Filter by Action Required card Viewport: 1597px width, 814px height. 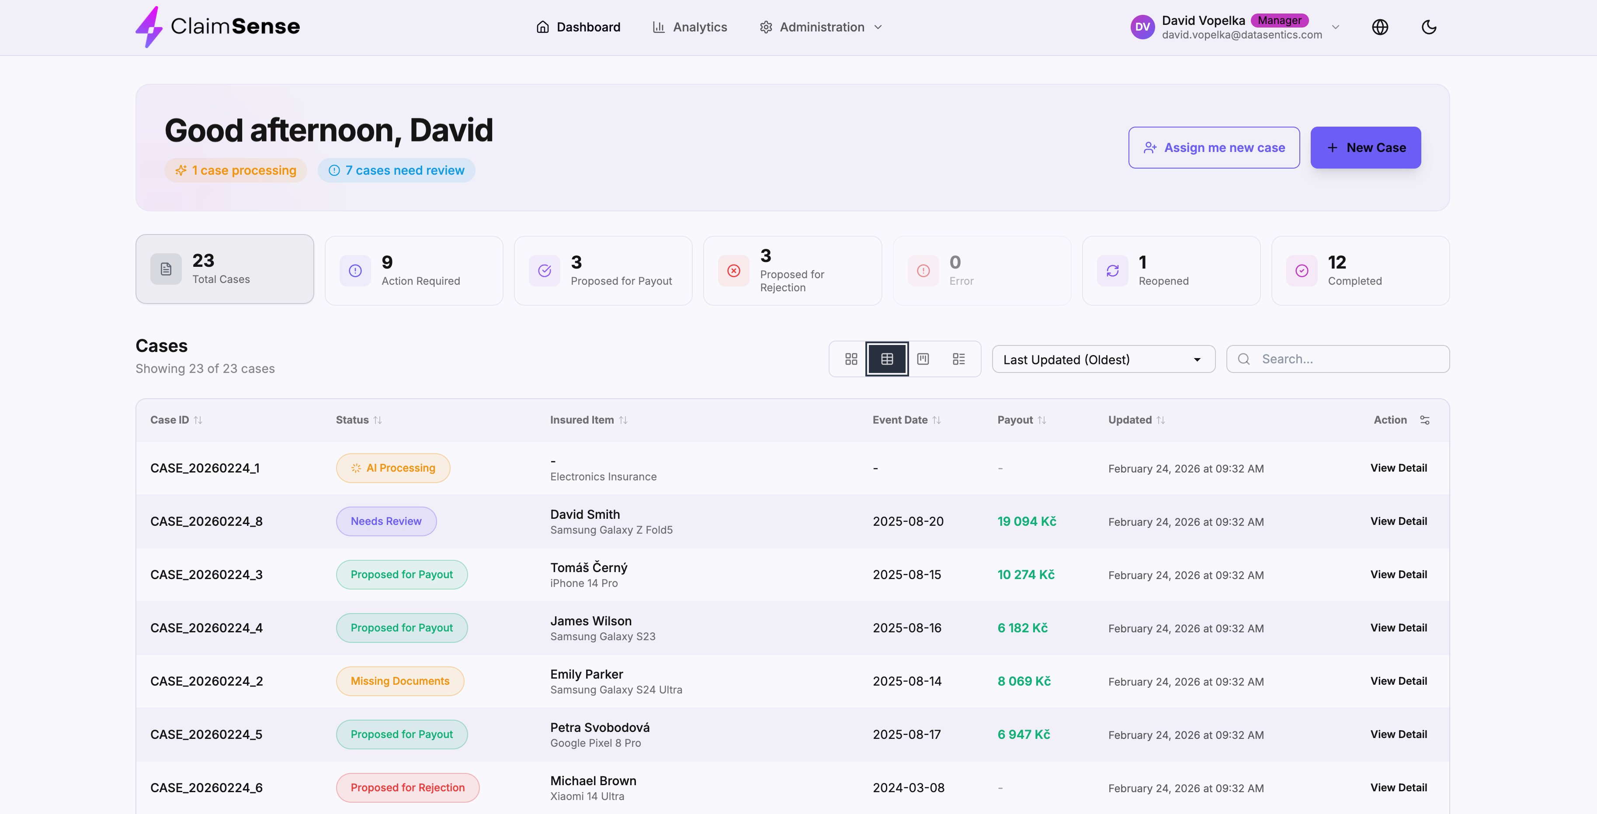(x=413, y=271)
